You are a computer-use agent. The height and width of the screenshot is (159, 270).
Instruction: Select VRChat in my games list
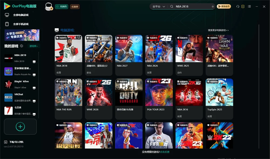pos(20,97)
